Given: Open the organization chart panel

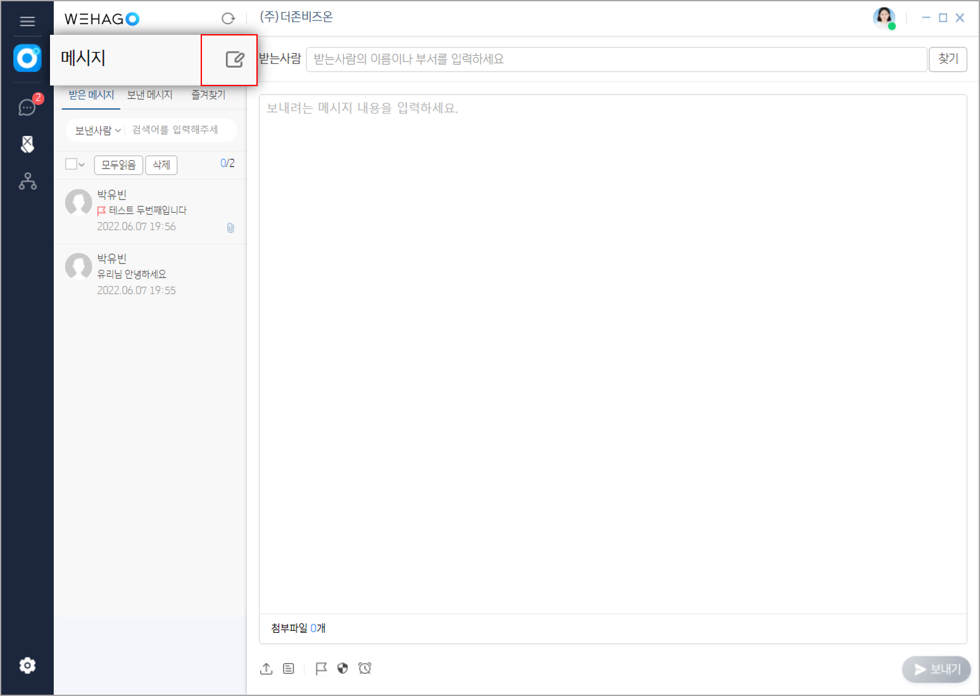Looking at the screenshot, I should click(x=27, y=182).
